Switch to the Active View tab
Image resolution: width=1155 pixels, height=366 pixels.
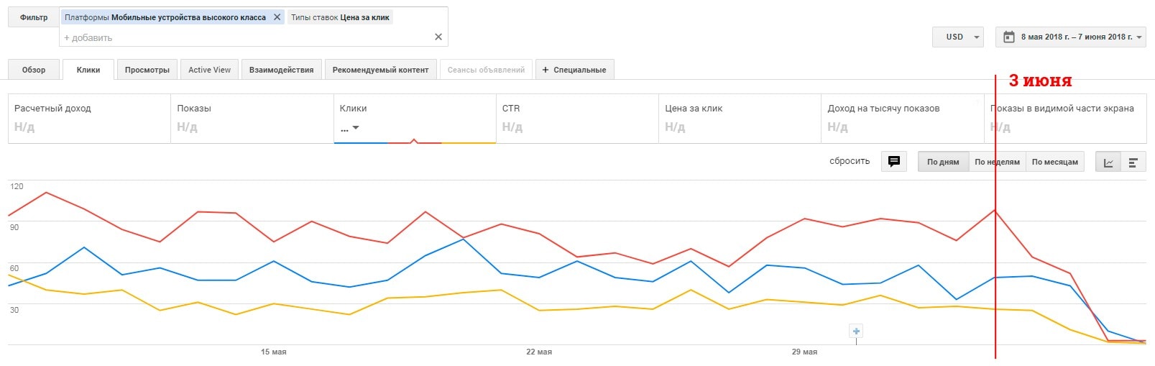209,70
